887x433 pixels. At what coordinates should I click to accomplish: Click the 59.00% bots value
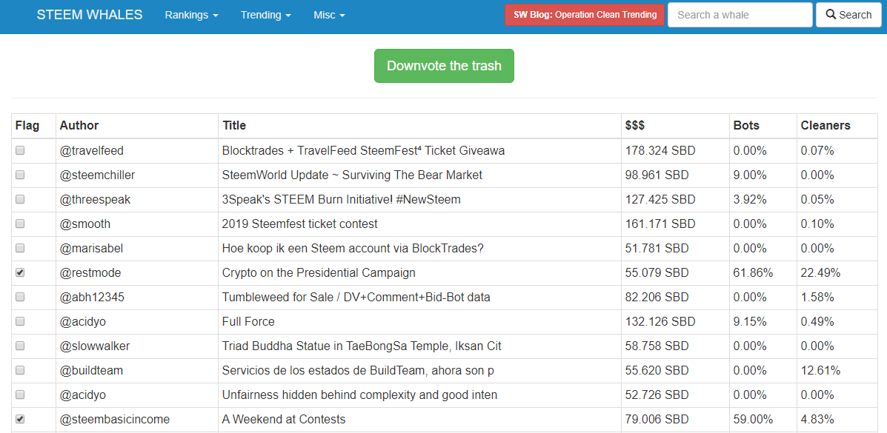tap(753, 420)
